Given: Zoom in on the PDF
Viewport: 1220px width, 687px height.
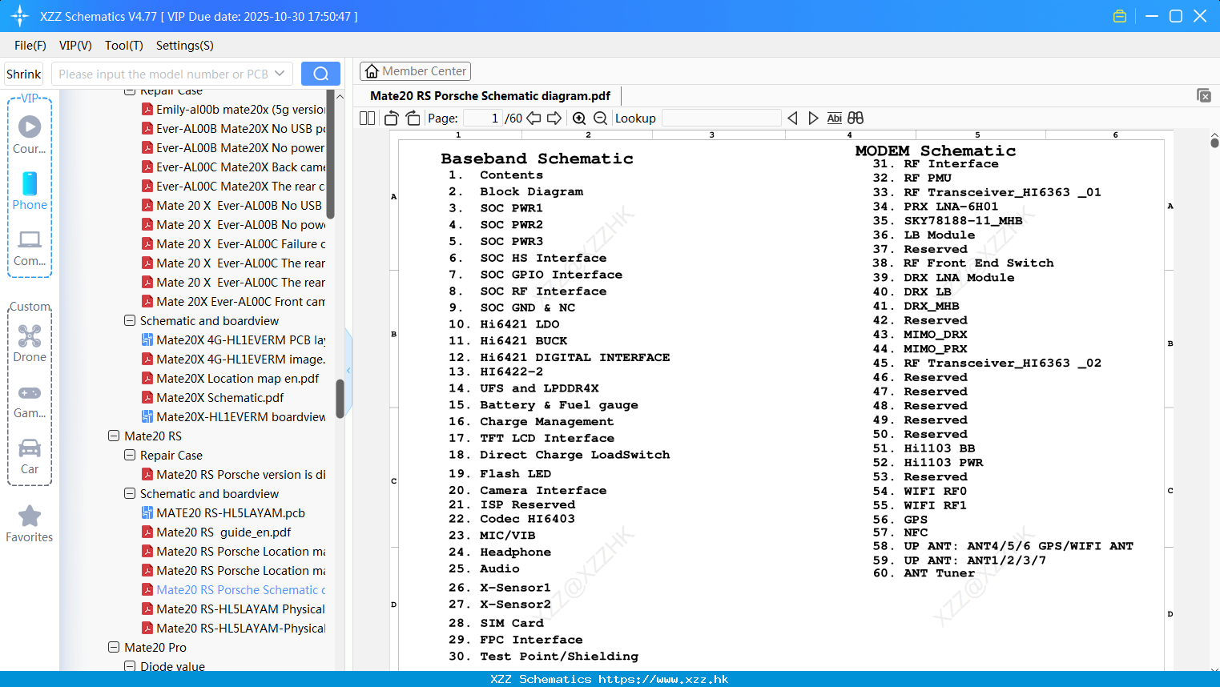Looking at the screenshot, I should click(x=579, y=118).
